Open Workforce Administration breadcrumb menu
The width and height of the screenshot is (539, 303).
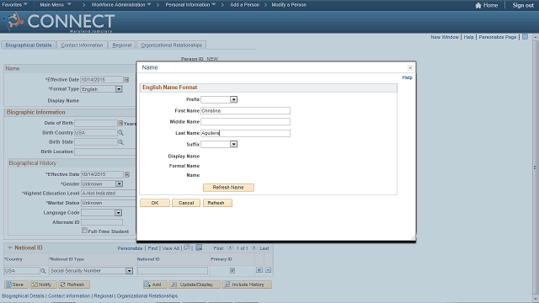[x=121, y=5]
